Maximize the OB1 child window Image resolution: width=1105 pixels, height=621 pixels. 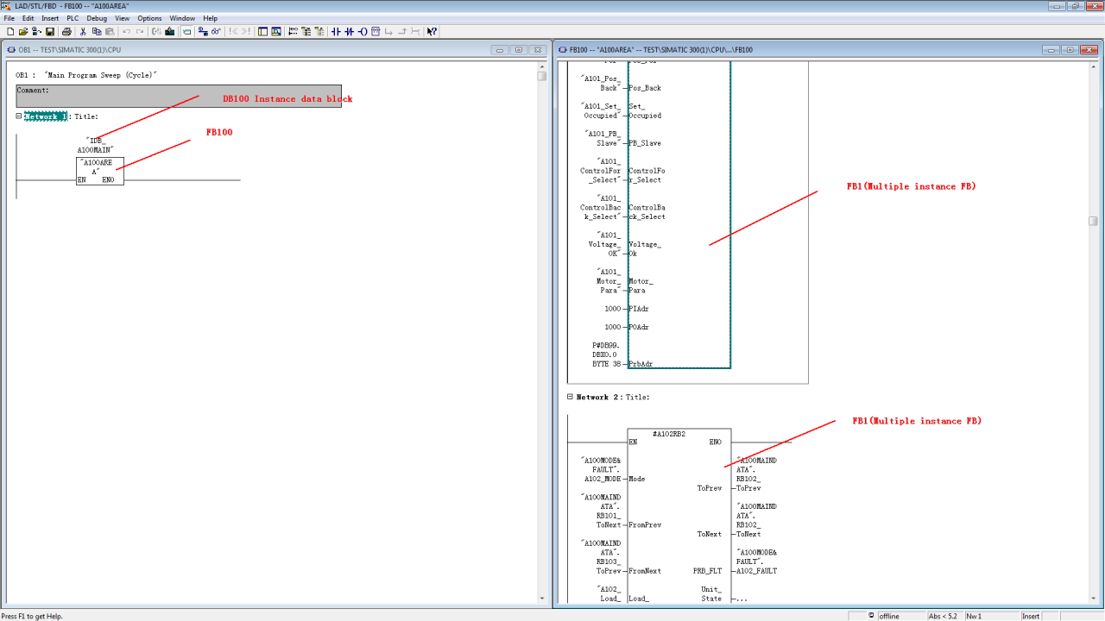(518, 50)
